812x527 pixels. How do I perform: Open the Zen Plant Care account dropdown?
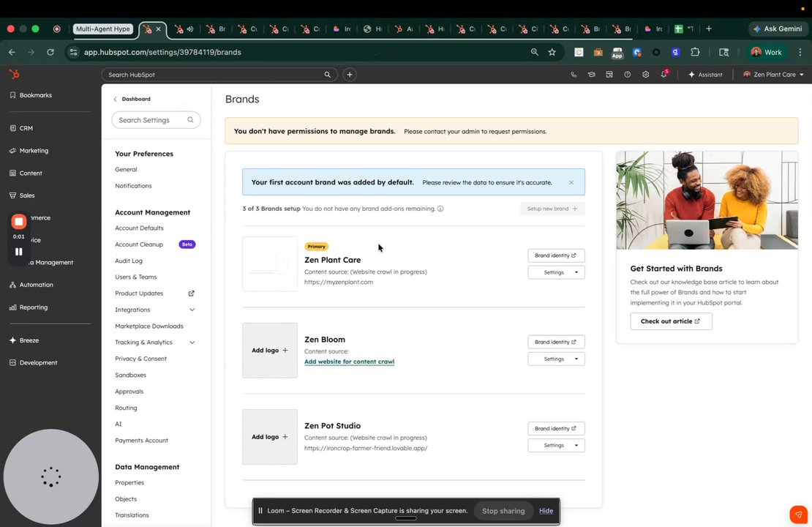(x=773, y=75)
